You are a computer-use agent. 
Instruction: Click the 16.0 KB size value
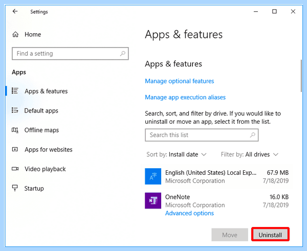coord(279,197)
